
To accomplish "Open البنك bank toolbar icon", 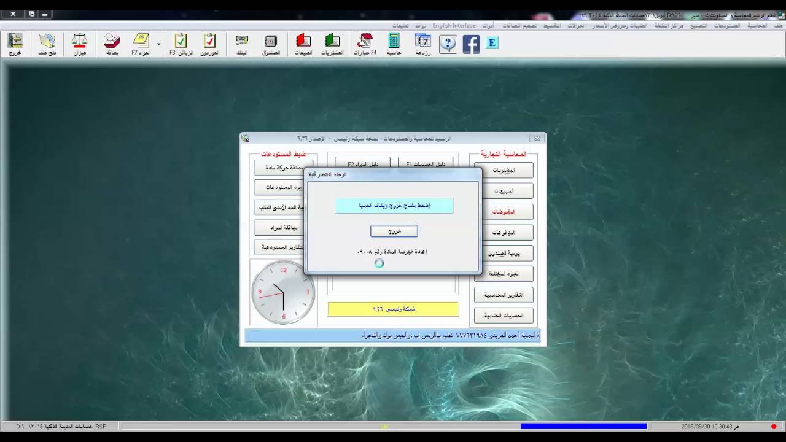I will click(x=242, y=44).
